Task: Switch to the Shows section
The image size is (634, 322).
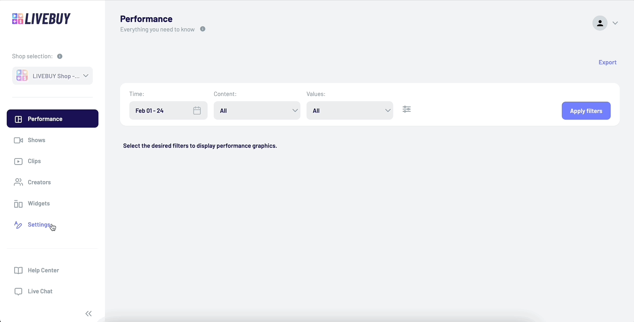Action: coord(37,140)
